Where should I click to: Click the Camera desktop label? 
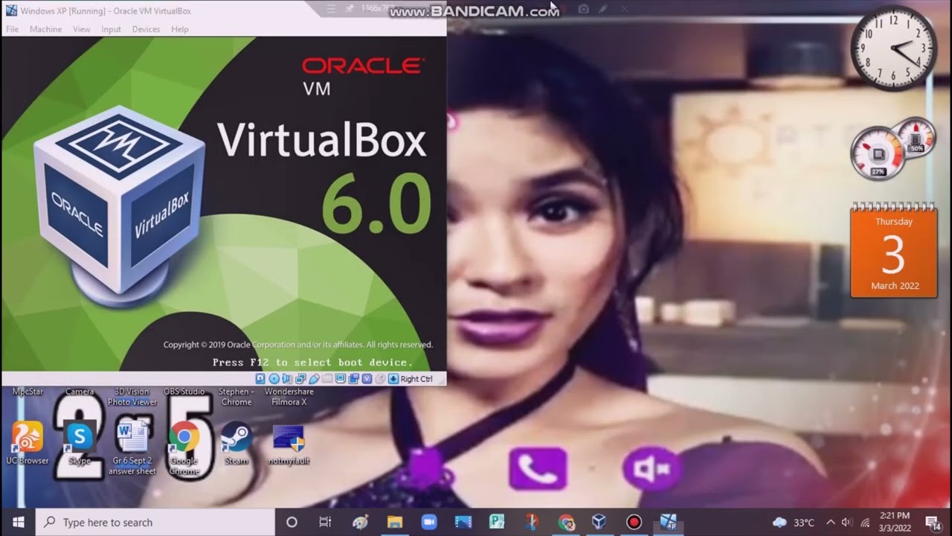pos(80,392)
